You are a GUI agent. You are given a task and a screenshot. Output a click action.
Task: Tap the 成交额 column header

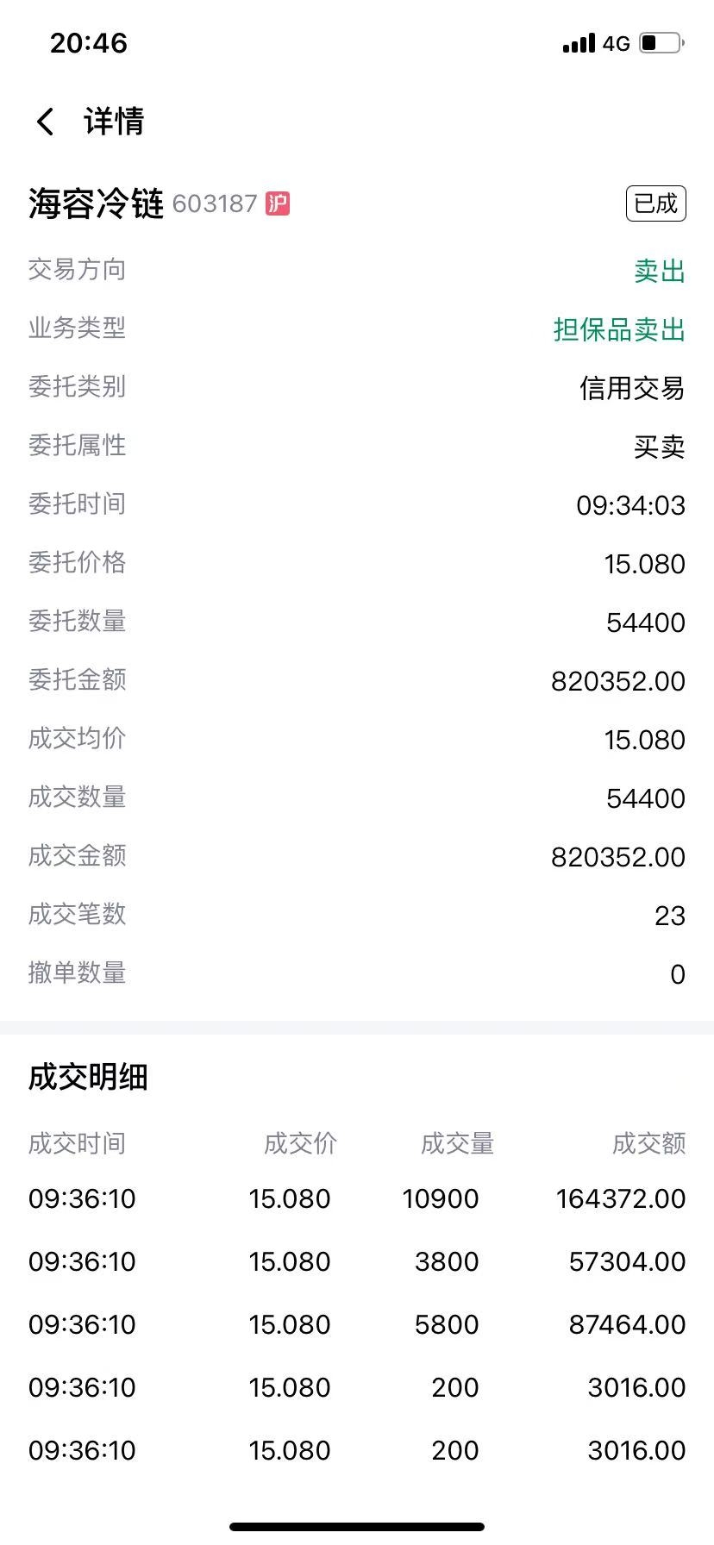tap(648, 1143)
